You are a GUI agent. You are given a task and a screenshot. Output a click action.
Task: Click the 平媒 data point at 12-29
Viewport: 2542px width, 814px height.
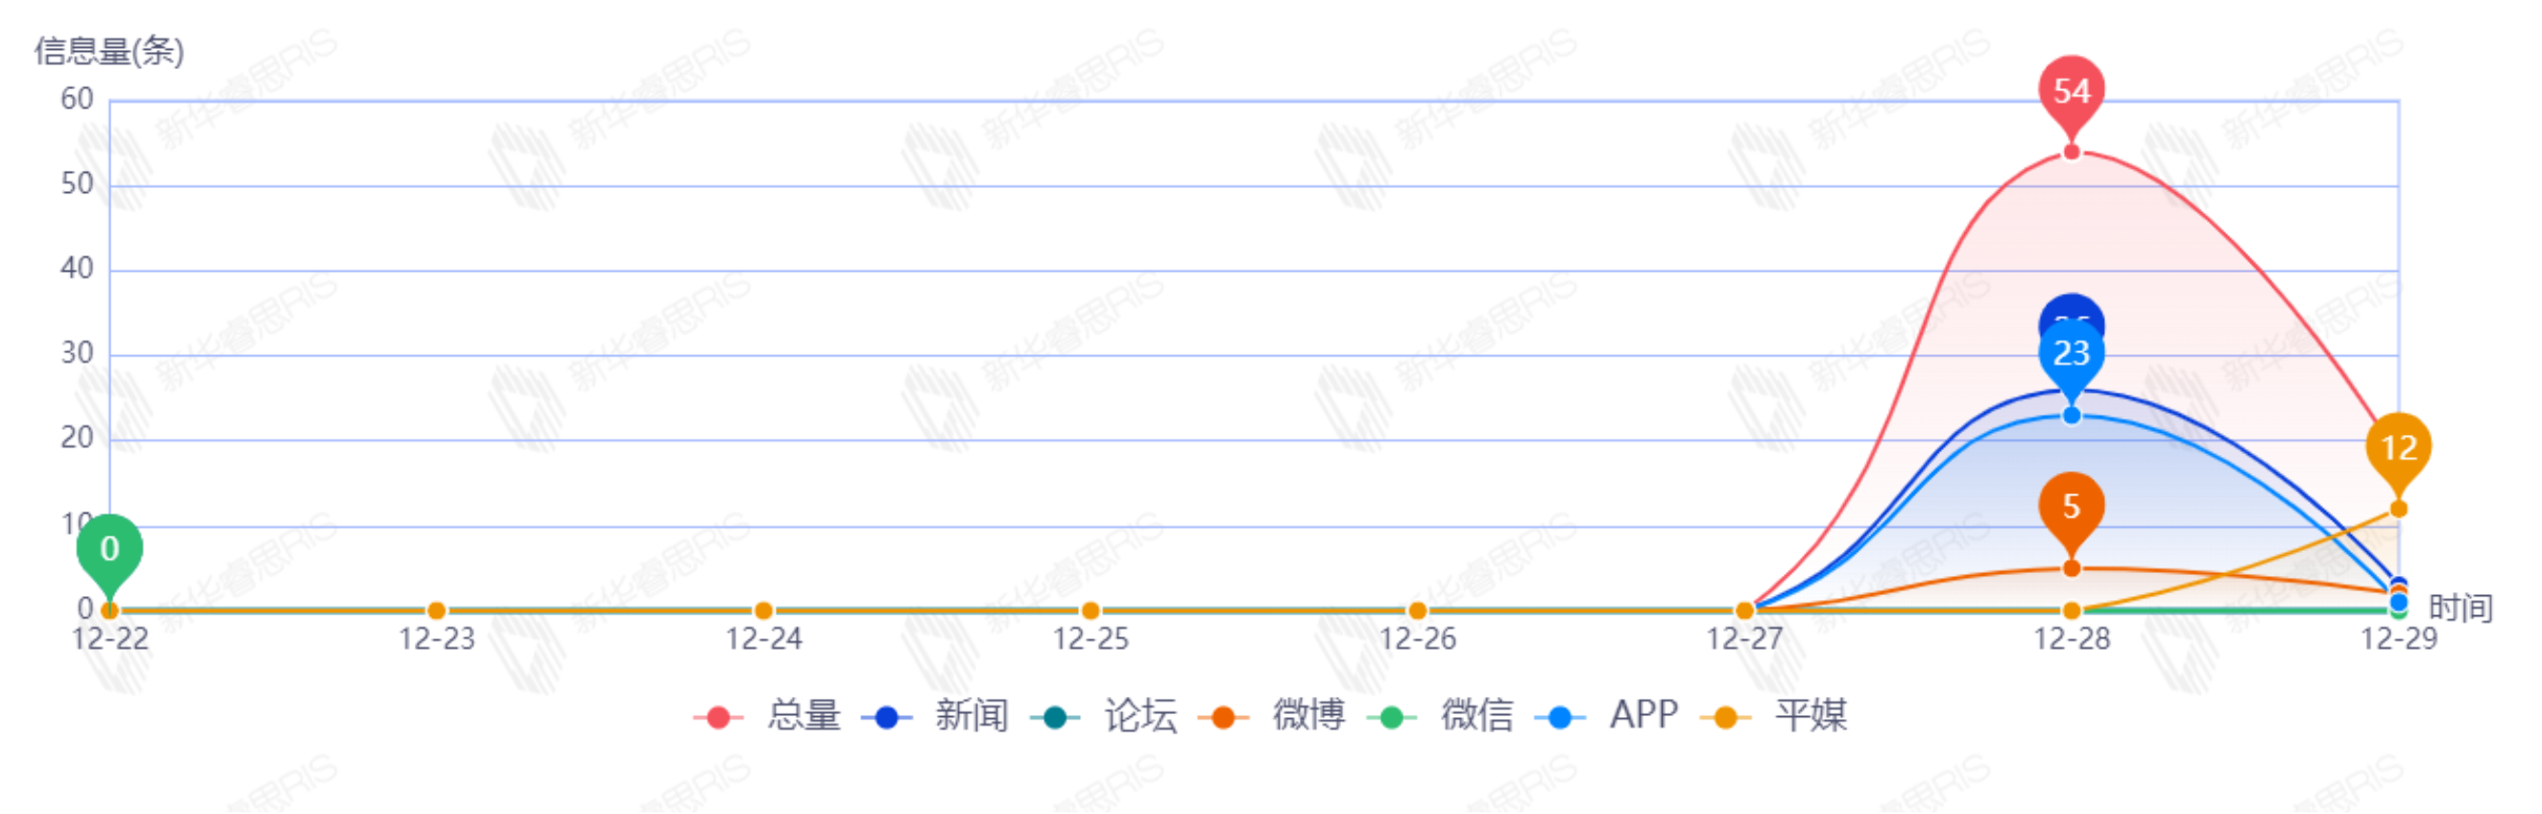[x=2398, y=510]
